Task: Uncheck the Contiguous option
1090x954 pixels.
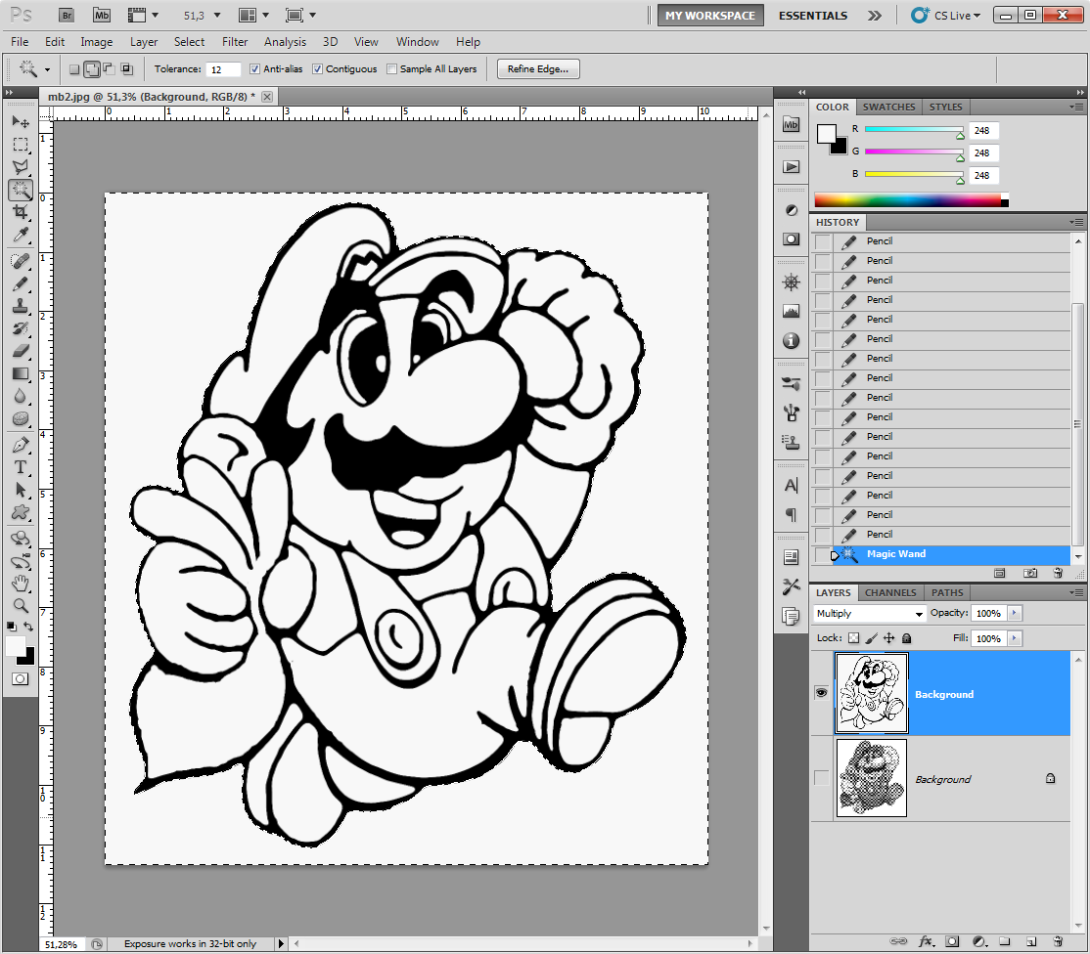Action: (317, 69)
